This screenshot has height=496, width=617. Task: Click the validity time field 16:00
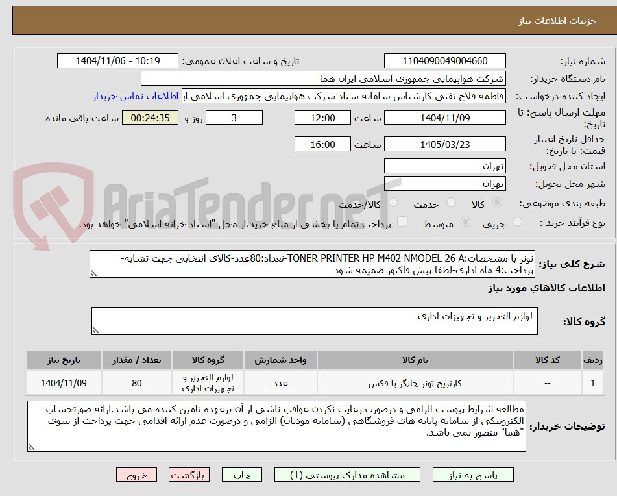[322, 145]
